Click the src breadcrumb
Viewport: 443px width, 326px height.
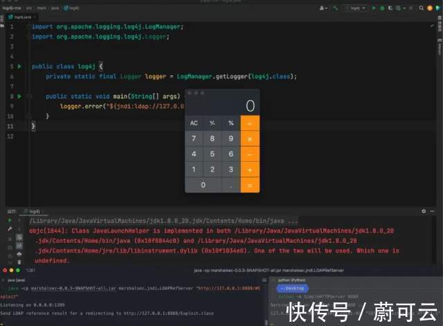point(29,8)
